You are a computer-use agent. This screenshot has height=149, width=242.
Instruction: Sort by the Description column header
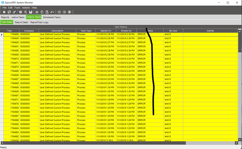[58, 31]
